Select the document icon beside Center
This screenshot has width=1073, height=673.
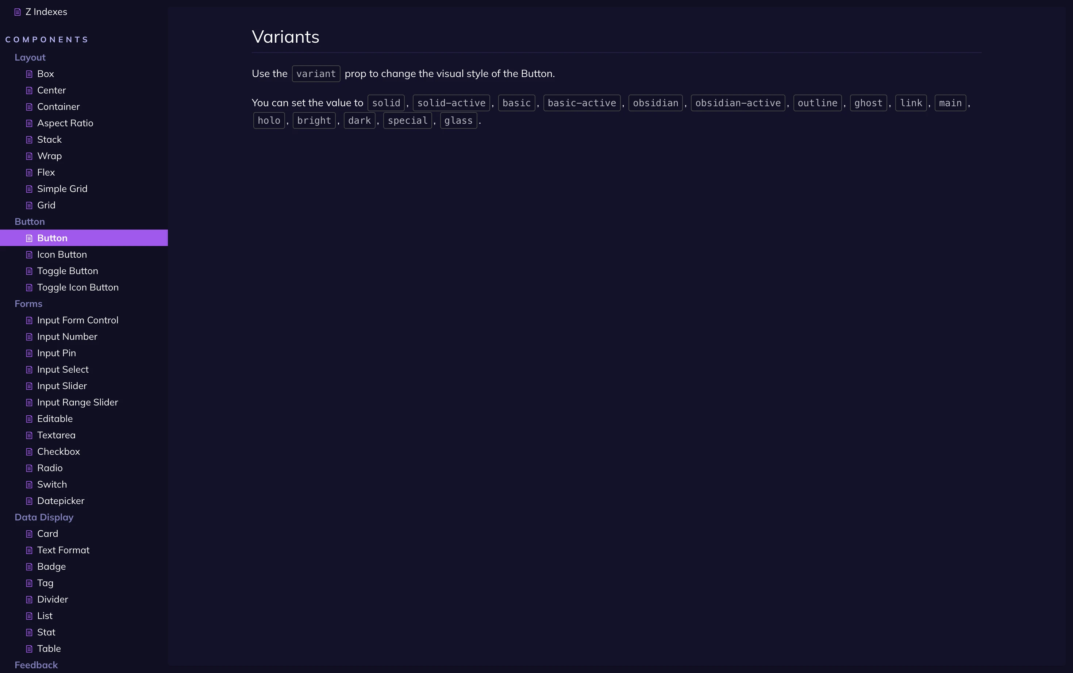[29, 91]
